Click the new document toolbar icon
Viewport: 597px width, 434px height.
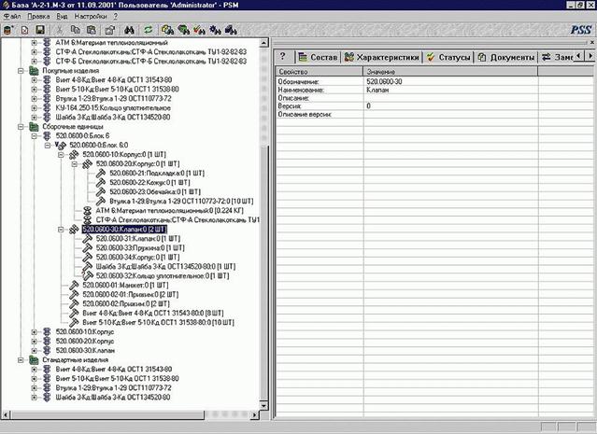click(24, 30)
